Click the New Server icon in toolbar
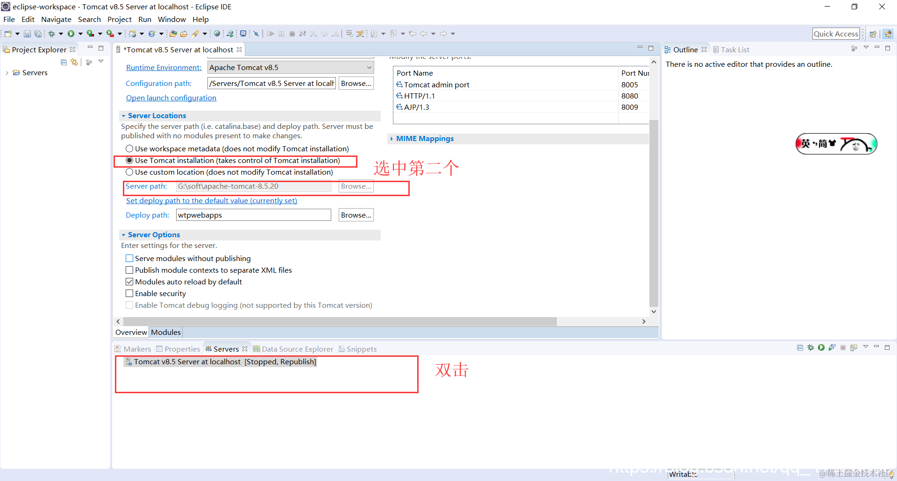This screenshot has height=481, width=897. [x=133, y=34]
